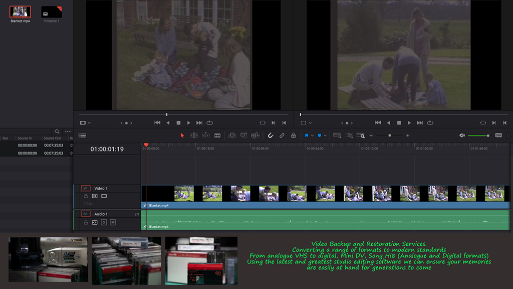Click the speaker volume icon
This screenshot has height=289, width=513.
(462, 135)
